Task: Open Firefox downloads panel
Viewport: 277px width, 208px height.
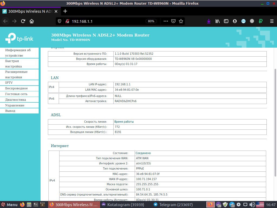Action: [209, 21]
